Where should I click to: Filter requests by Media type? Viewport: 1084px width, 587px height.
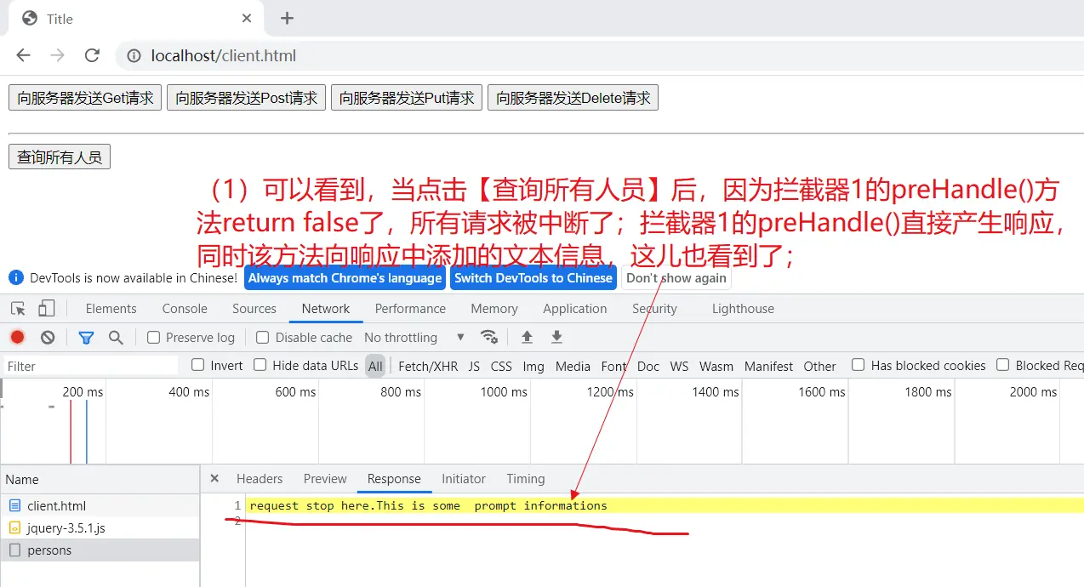tap(573, 366)
